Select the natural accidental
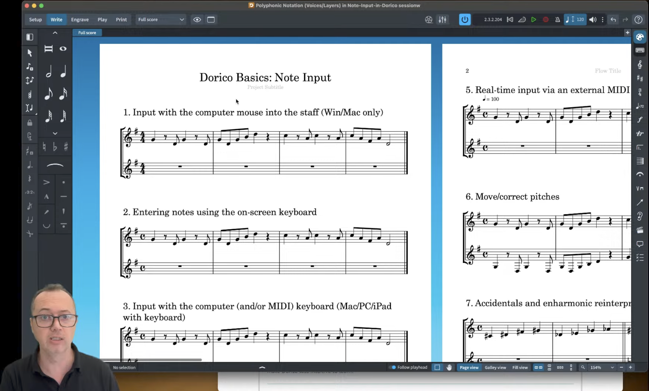 click(x=44, y=147)
